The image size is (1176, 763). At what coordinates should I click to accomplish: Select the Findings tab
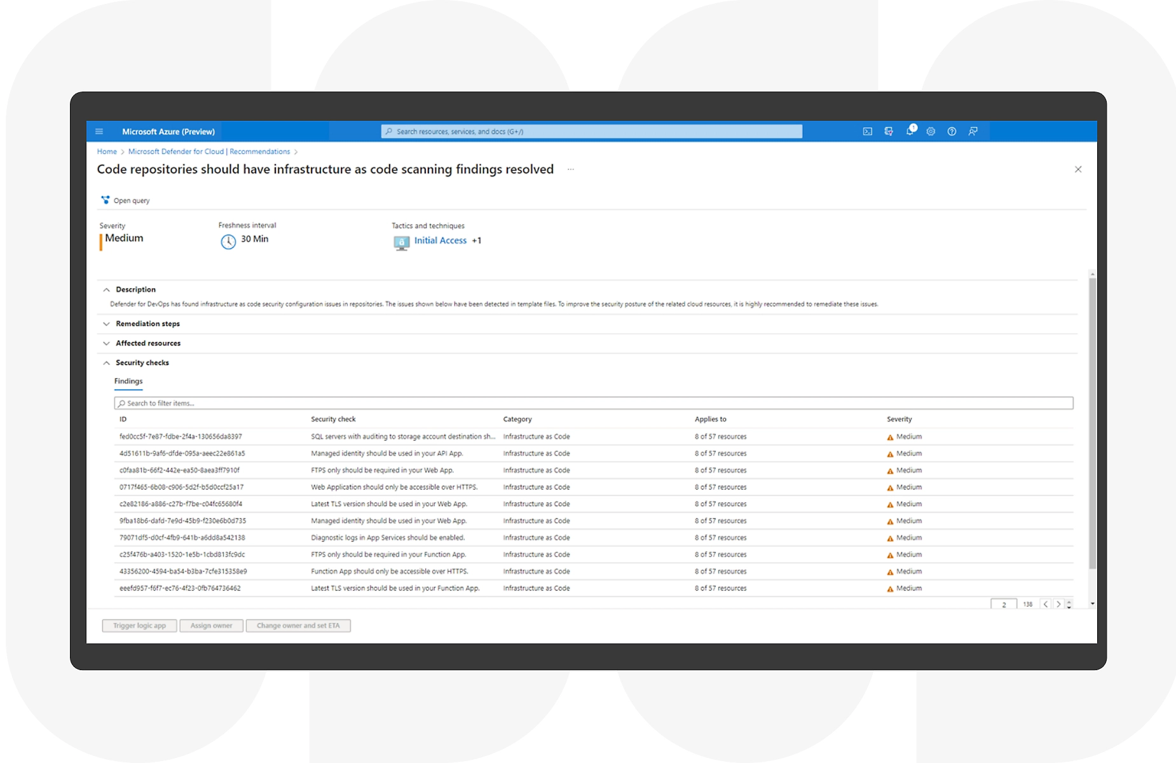(128, 381)
